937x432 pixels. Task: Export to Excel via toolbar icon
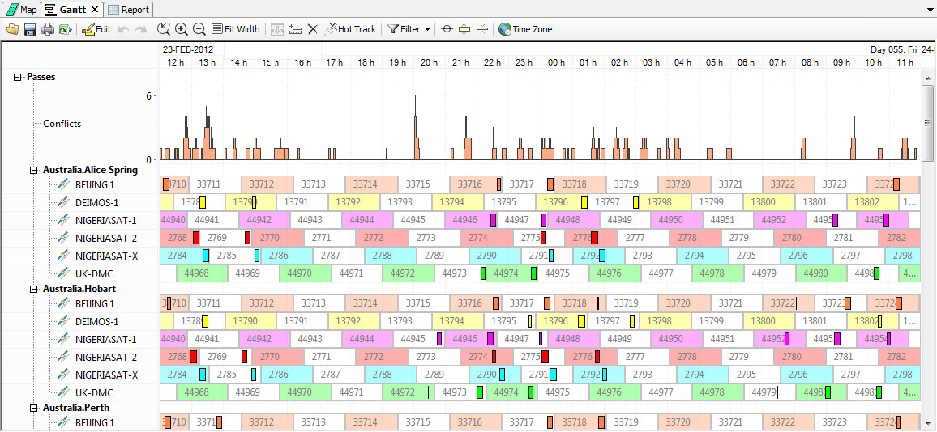[x=65, y=29]
